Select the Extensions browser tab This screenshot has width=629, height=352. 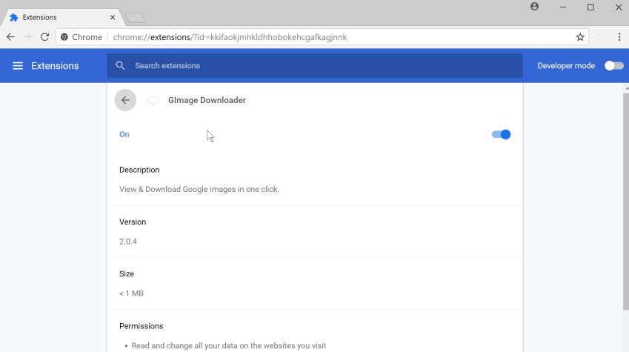pyautogui.click(x=62, y=17)
